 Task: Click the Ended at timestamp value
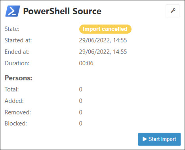[x=103, y=52]
